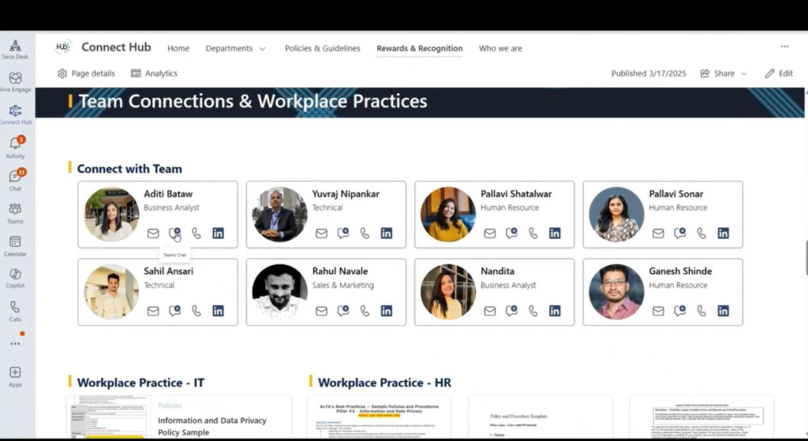Start Teams chat with Yuvraj Nipankar

point(343,234)
